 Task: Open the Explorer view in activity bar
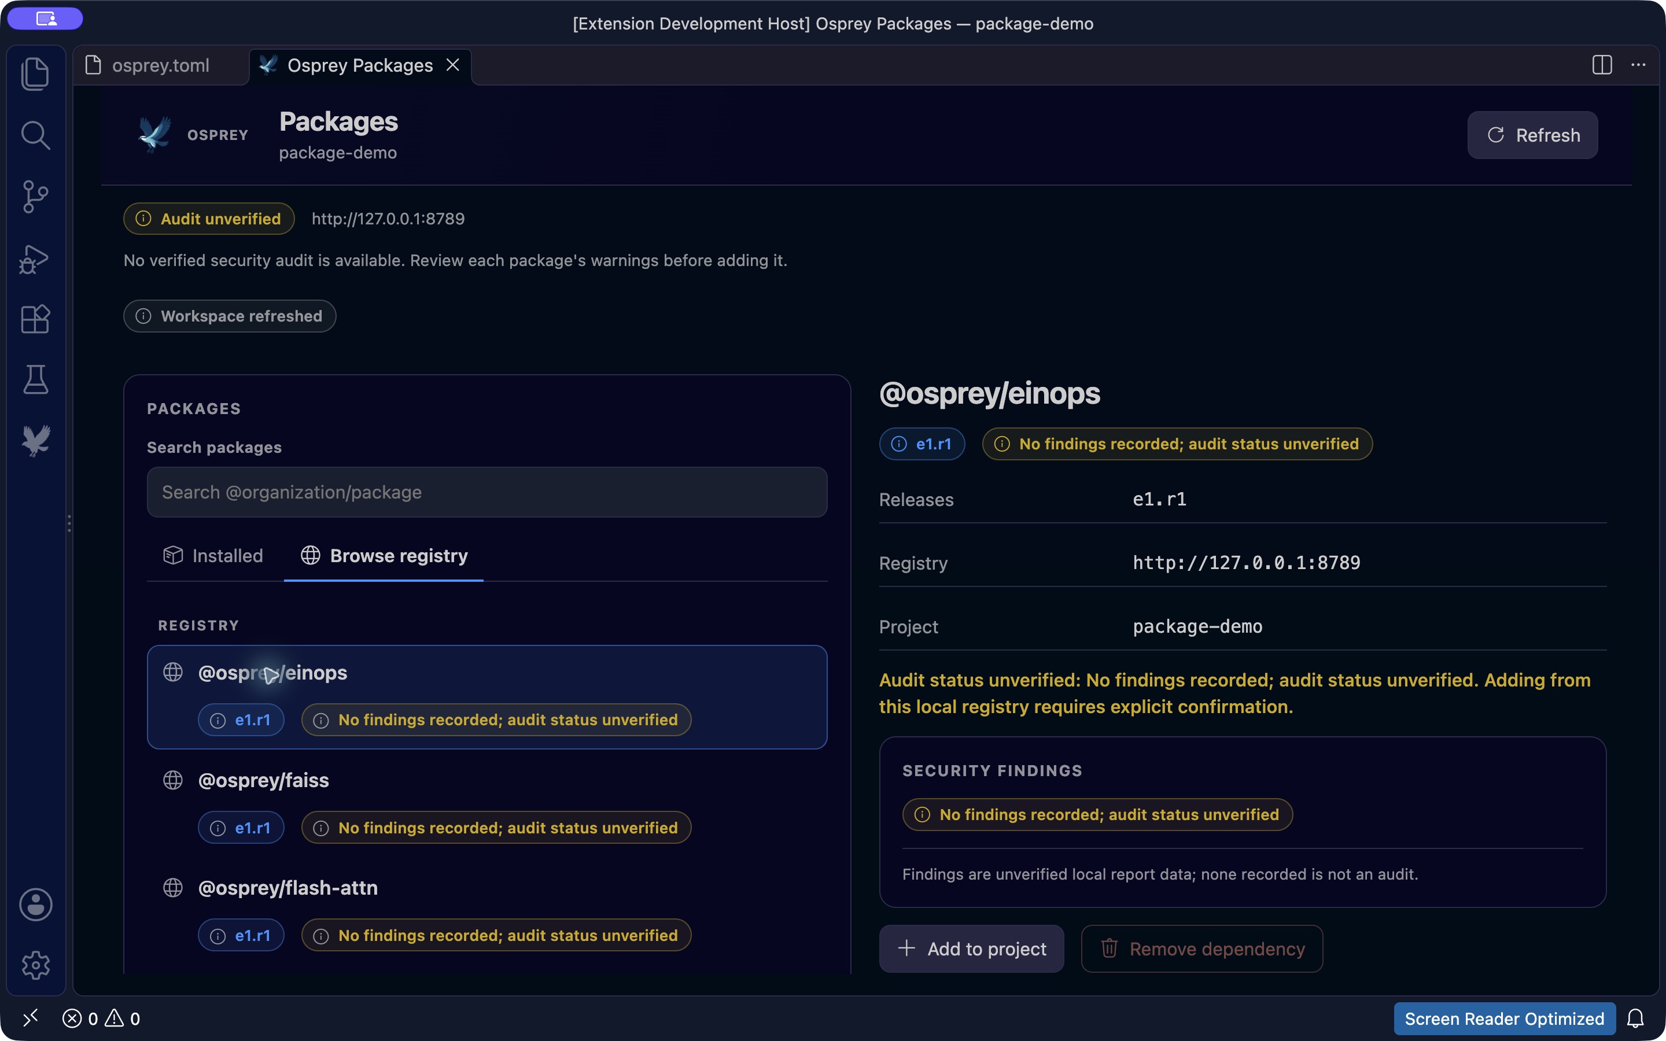pyautogui.click(x=35, y=73)
